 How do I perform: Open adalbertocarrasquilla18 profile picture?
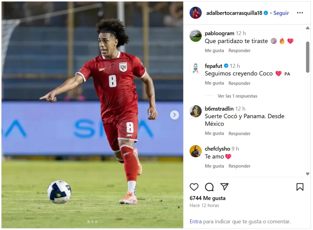click(195, 13)
